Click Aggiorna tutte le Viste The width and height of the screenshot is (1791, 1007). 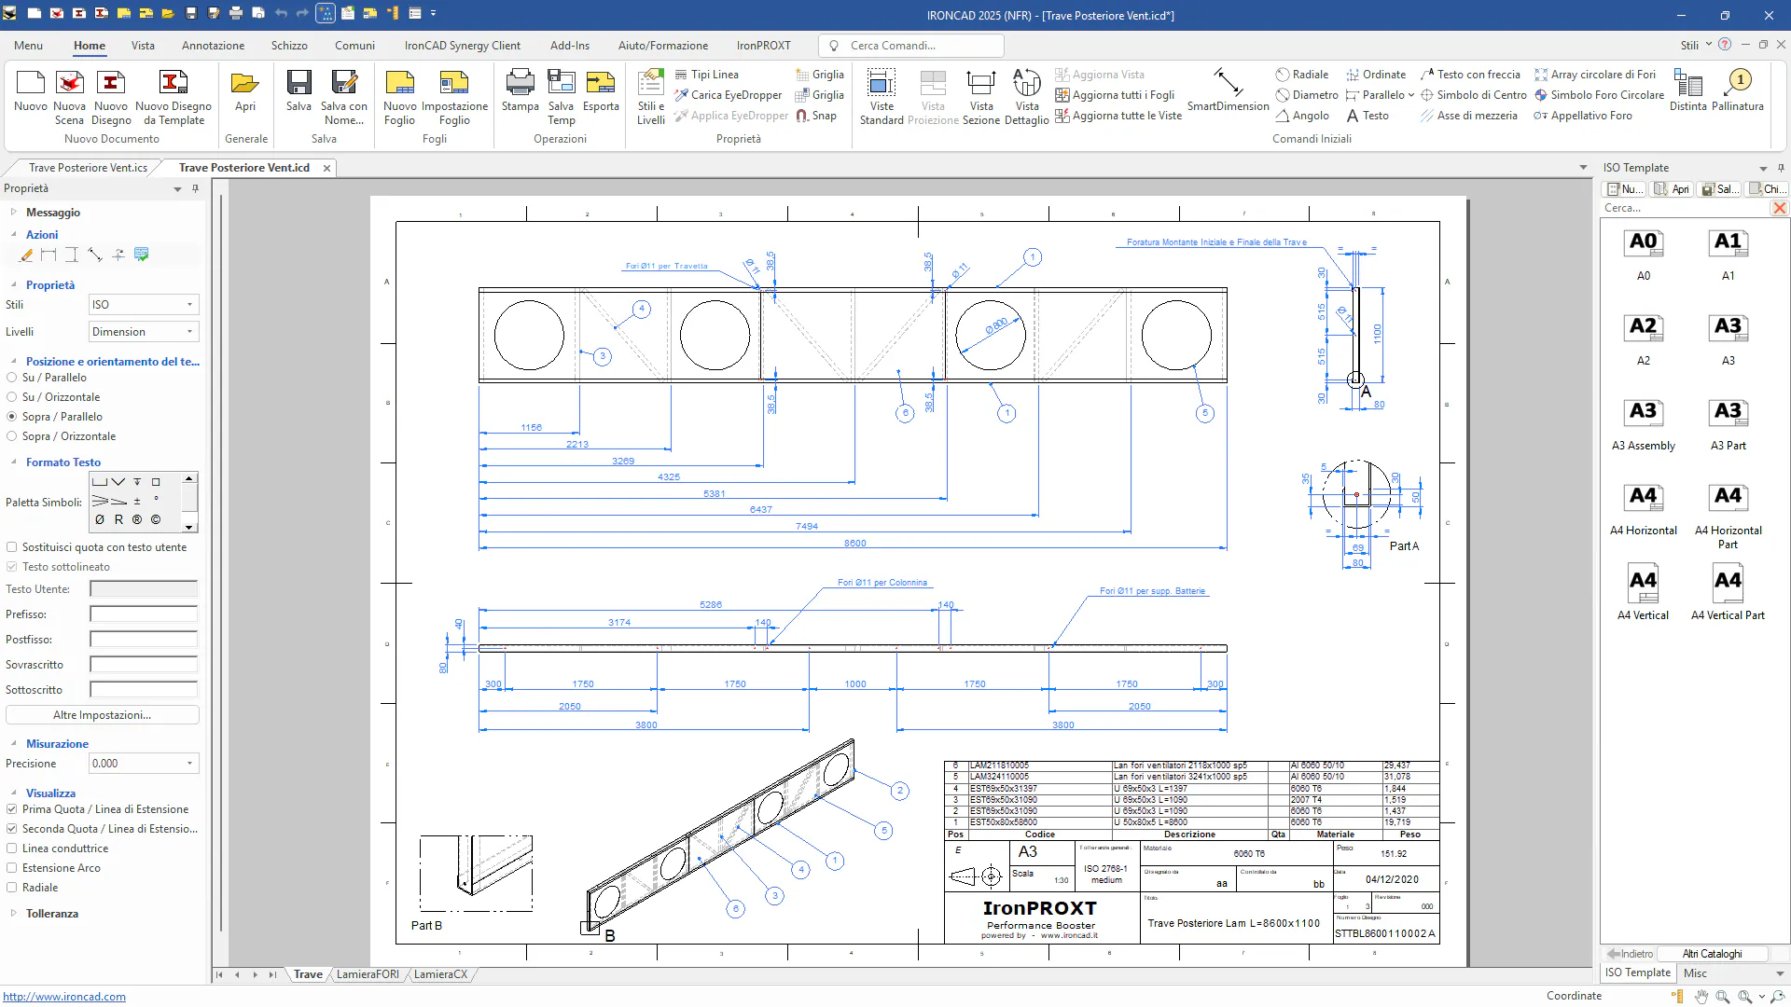pyautogui.click(x=1118, y=116)
